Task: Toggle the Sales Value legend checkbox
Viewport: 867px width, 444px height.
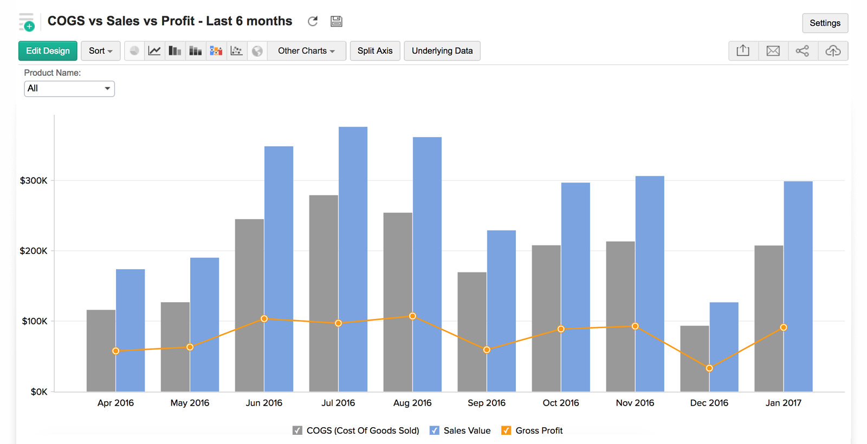Action: (x=434, y=430)
